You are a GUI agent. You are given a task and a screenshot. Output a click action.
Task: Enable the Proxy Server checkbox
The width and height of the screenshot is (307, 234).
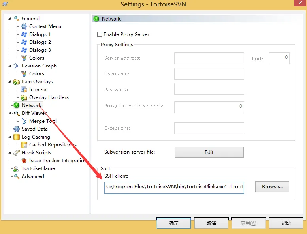(x=100, y=34)
